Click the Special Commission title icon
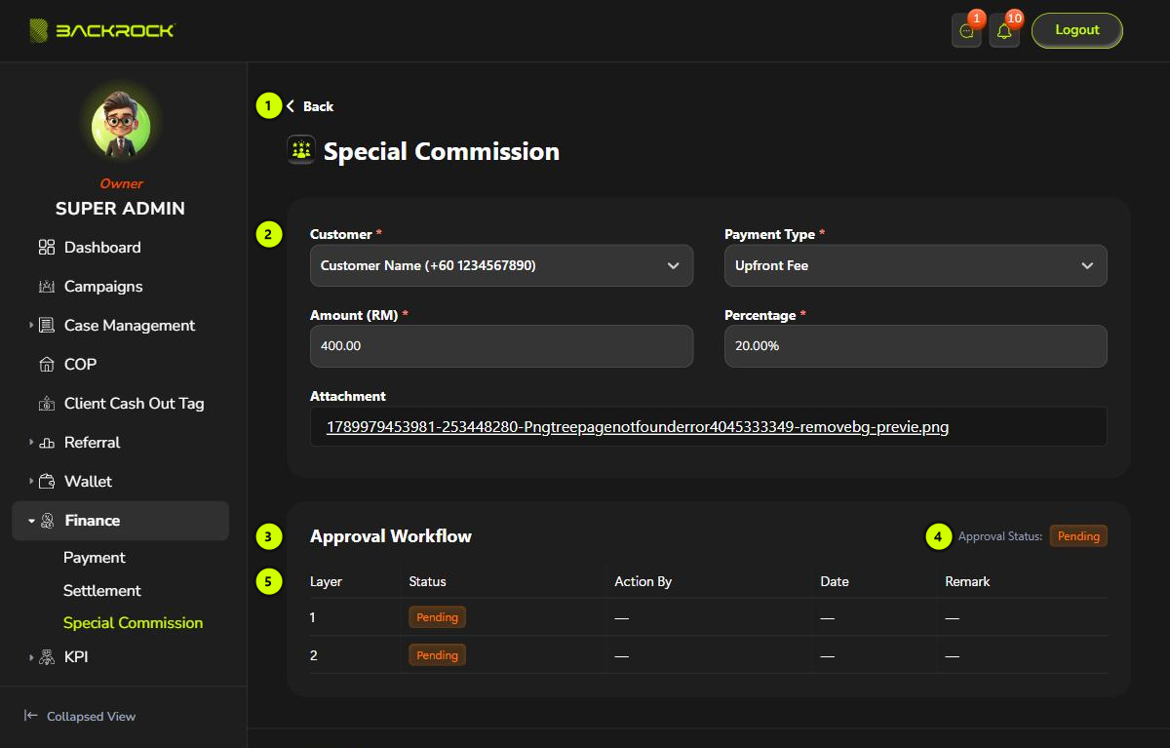This screenshot has height=748, width=1170. (301, 150)
